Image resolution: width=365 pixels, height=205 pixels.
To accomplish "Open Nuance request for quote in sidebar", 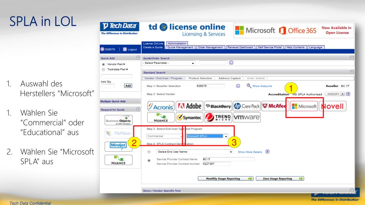I will click(x=118, y=160).
